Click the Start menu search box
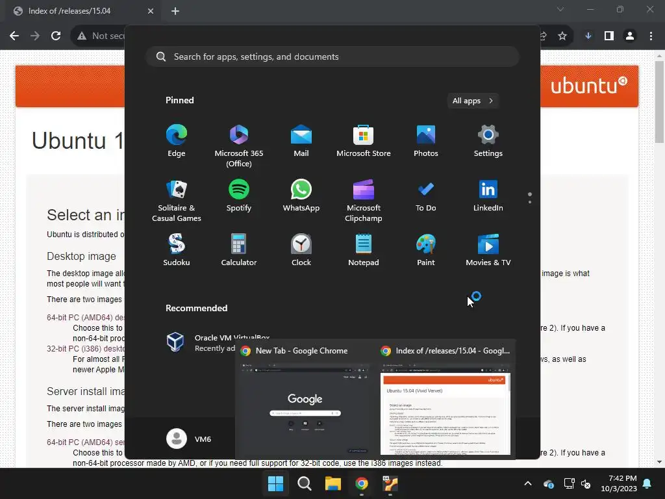 tap(332, 57)
